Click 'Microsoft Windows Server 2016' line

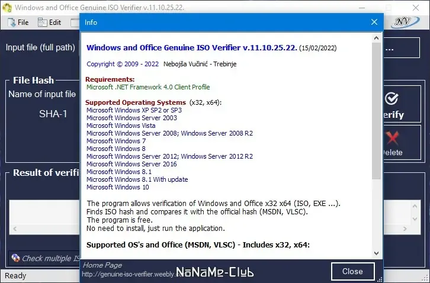coord(131,164)
